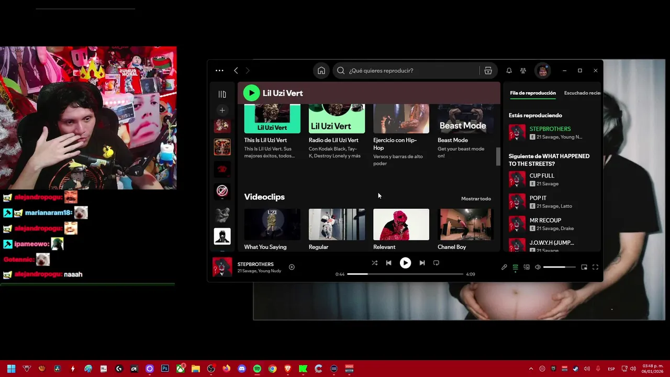
Task: Toggle lyrics microphone icon
Action: pos(504,267)
